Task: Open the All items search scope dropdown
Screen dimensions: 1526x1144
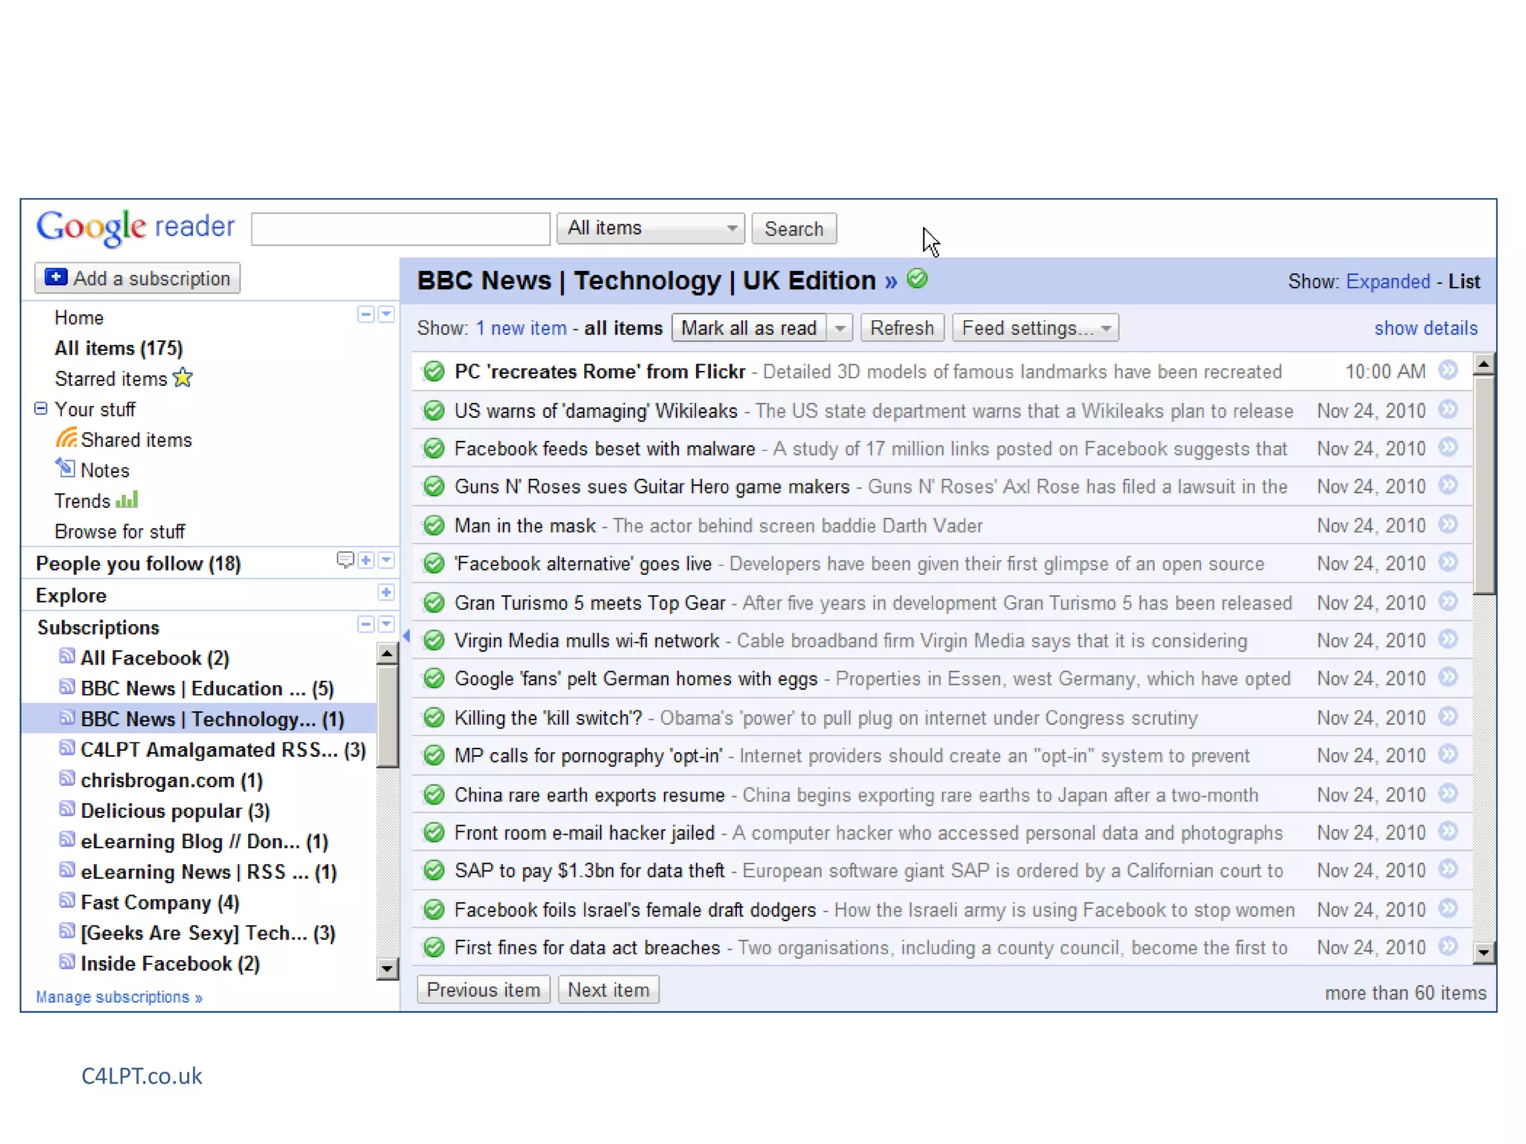Action: click(650, 229)
